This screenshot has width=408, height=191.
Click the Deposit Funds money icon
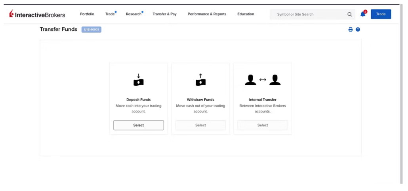tap(138, 80)
